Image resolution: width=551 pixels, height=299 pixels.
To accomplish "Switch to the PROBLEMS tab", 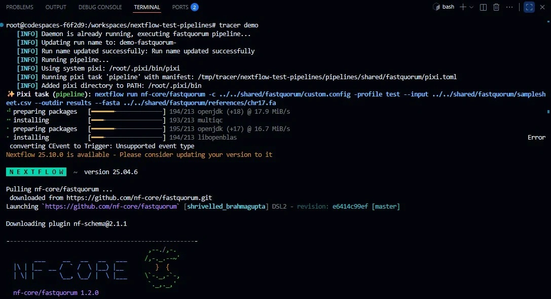I will [x=20, y=7].
